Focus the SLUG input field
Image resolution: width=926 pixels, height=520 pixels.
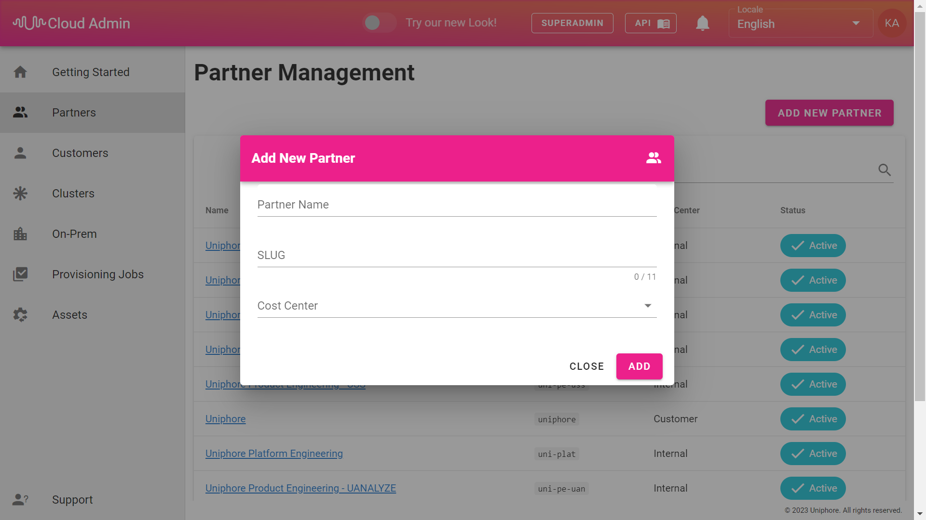coord(457,256)
